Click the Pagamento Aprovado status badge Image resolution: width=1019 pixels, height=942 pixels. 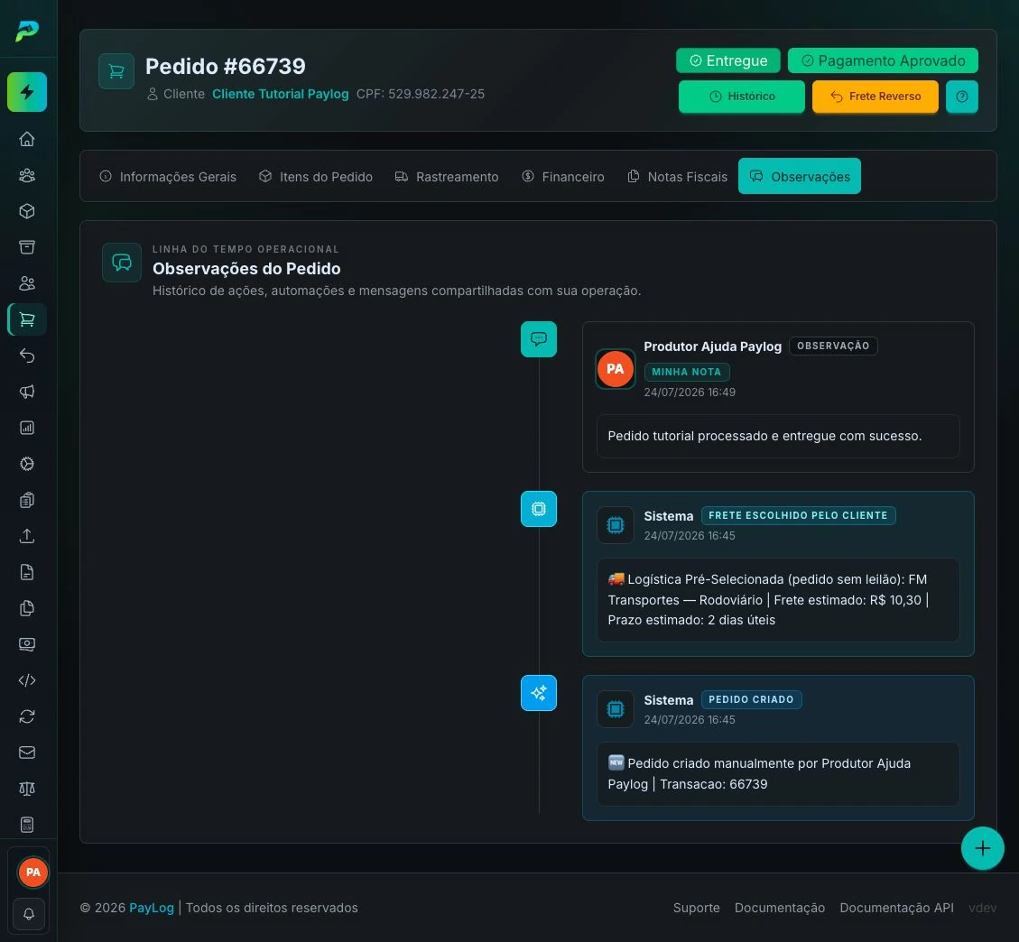pos(884,61)
